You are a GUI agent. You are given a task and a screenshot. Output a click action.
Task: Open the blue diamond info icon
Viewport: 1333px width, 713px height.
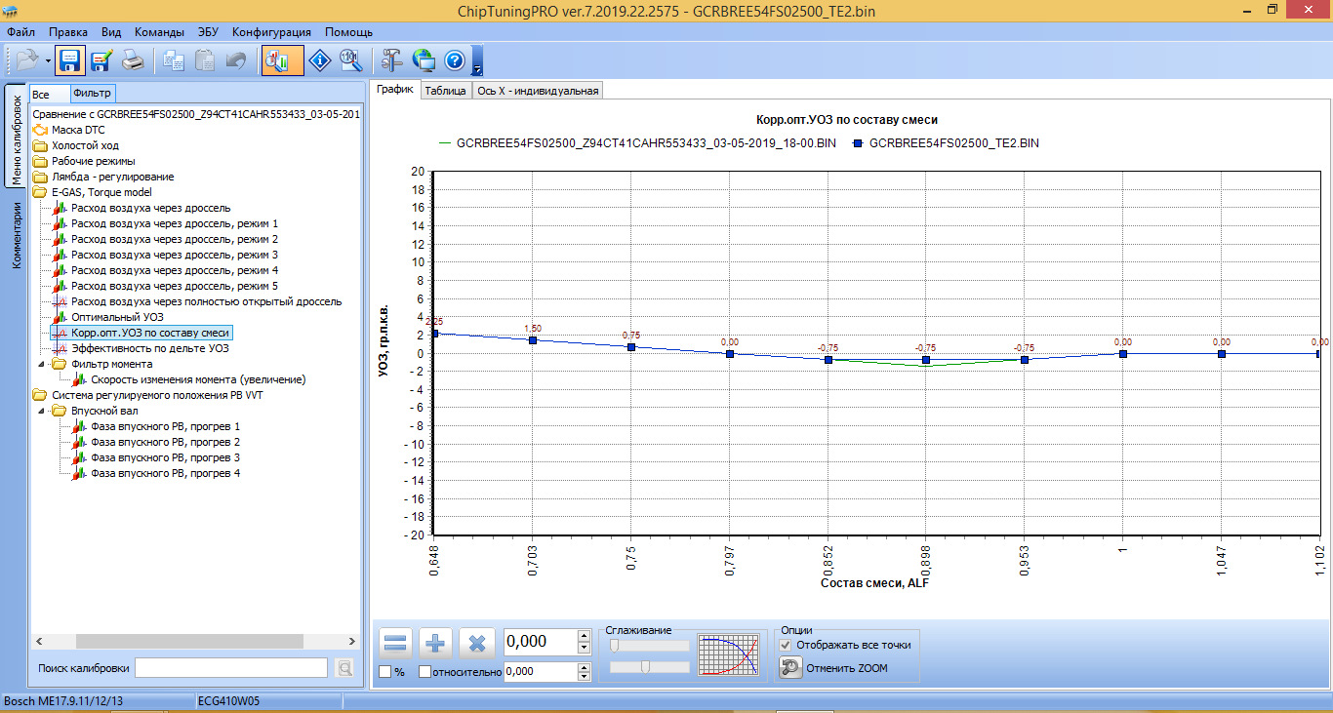coord(320,60)
